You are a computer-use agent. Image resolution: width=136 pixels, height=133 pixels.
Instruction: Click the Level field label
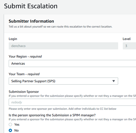(126, 39)
